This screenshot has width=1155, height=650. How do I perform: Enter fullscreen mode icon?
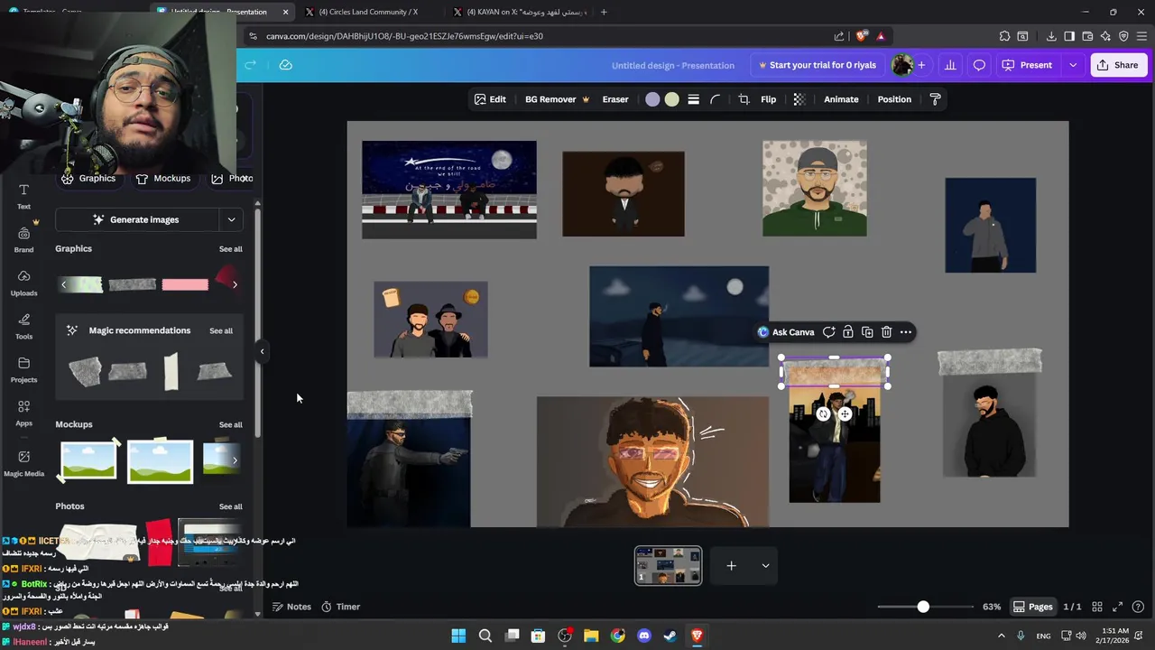click(x=1117, y=607)
